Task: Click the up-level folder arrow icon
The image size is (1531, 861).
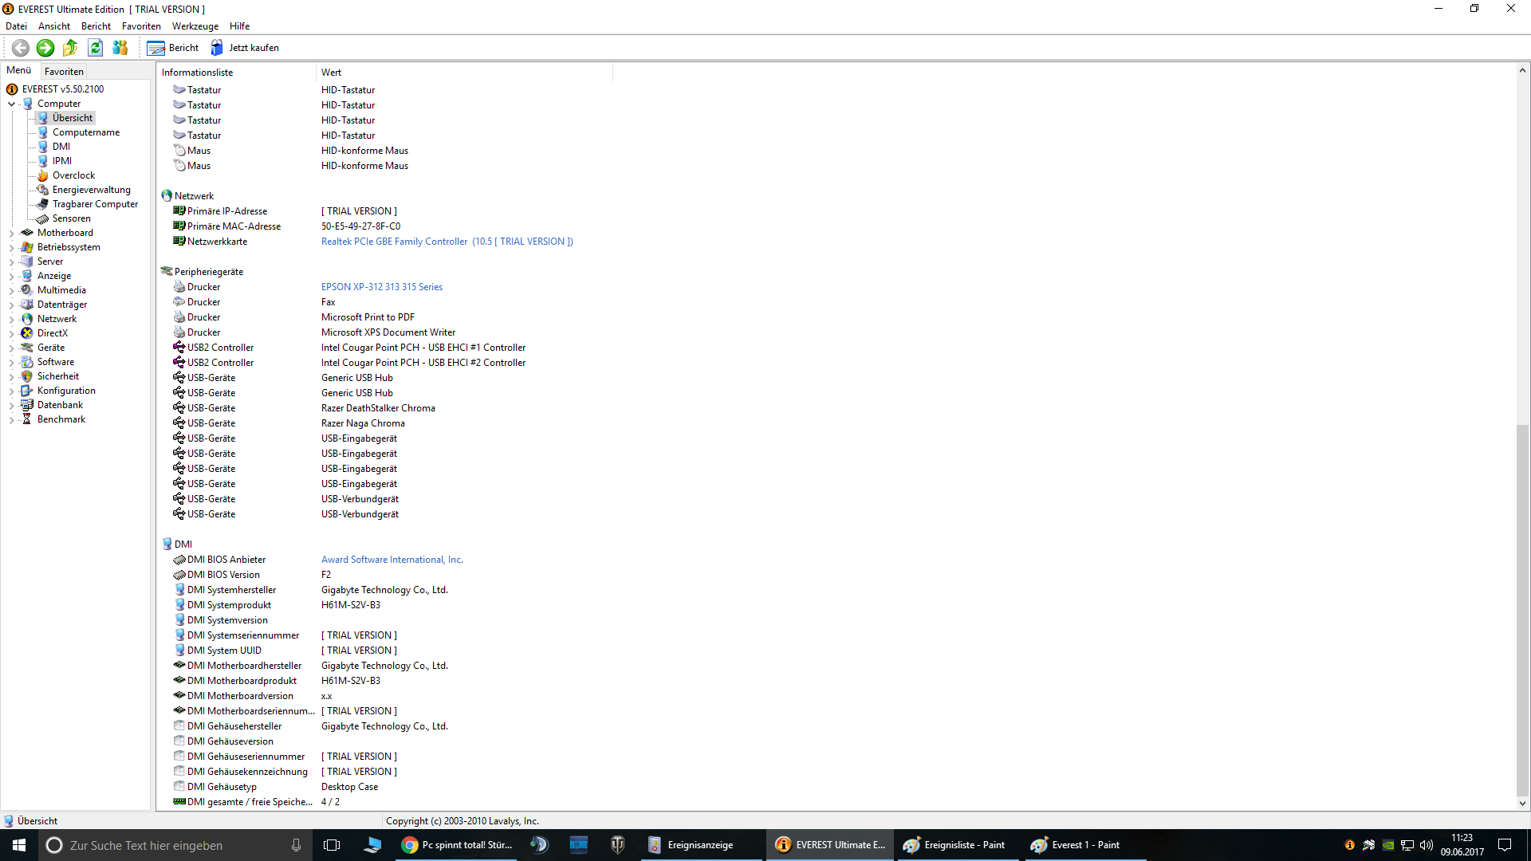Action: [70, 48]
